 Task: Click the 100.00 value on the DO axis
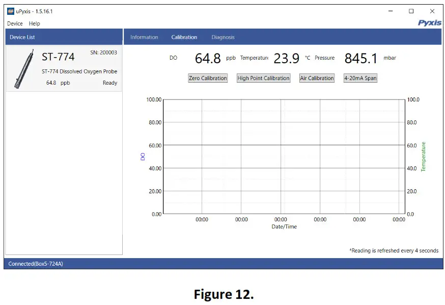(154, 100)
